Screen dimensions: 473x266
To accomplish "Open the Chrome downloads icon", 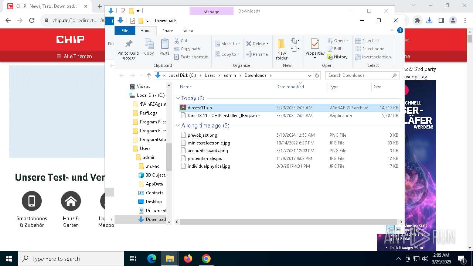I will tap(429, 21).
